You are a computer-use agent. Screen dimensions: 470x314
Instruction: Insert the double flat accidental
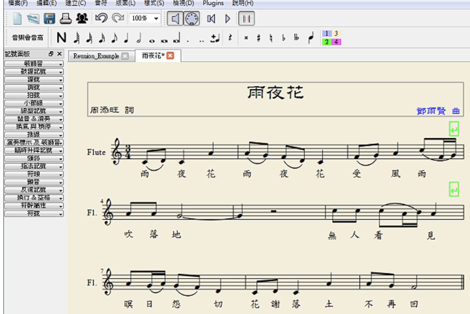(x=296, y=38)
